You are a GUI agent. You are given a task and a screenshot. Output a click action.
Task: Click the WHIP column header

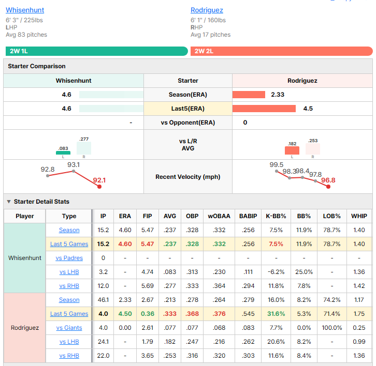[359, 216]
